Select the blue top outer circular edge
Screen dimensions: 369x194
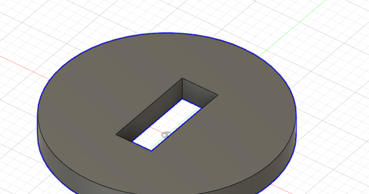tap(167, 33)
